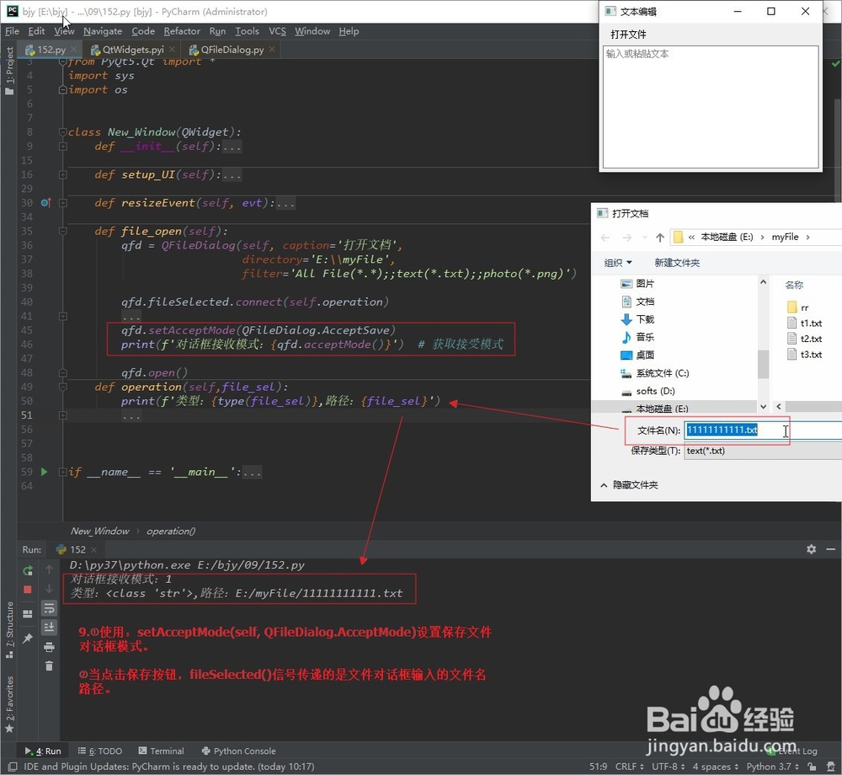Click 新建文件夹 button in file dialog
The height and width of the screenshot is (775, 842).
(677, 263)
